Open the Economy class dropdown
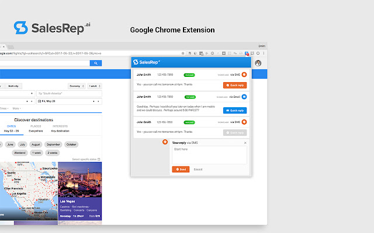374x233 pixels. click(x=77, y=86)
